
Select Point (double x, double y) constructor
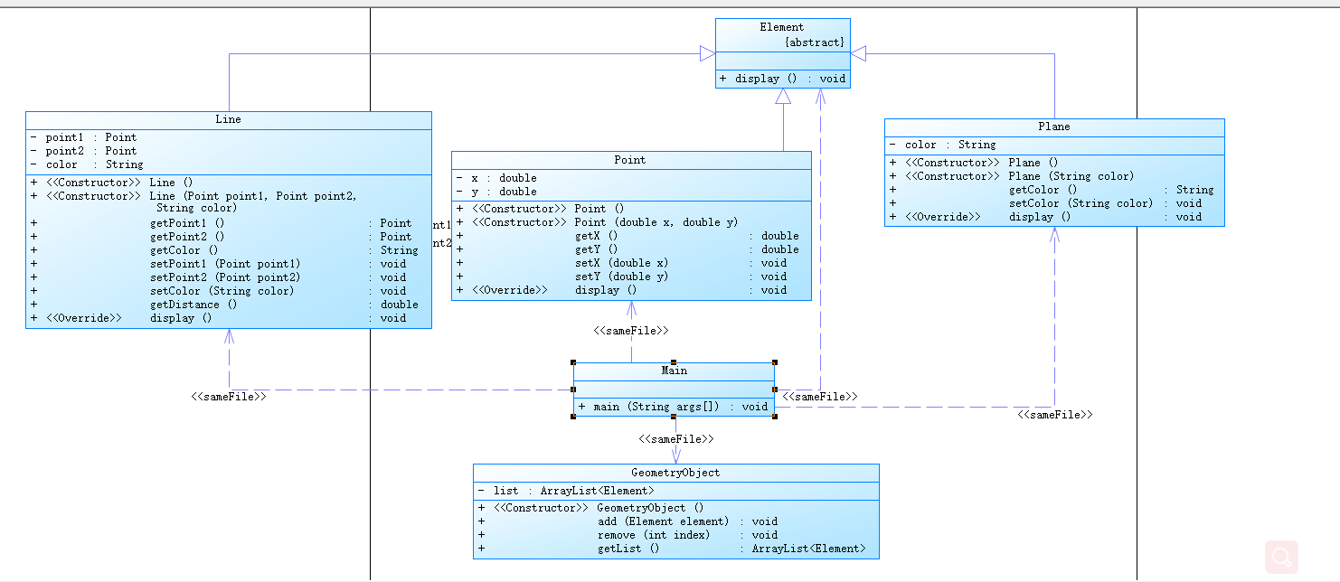[597, 222]
